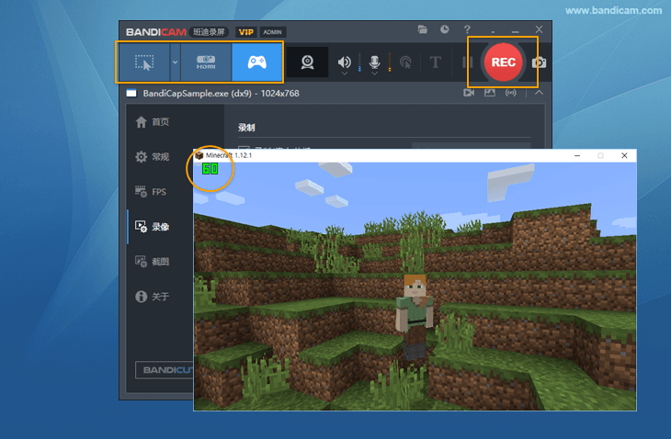Take a screenshot with the camera icon
The width and height of the screenshot is (671, 439).
[539, 62]
